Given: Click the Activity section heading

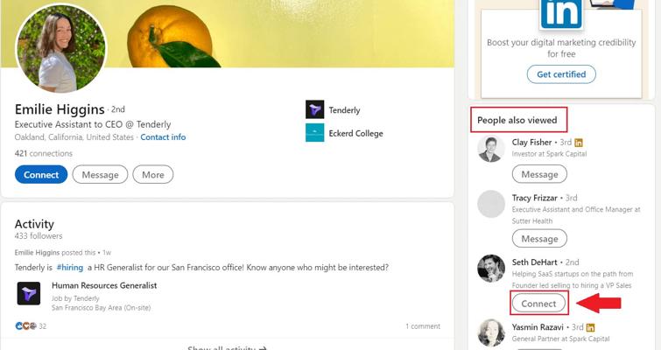Looking at the screenshot, I should point(34,224).
